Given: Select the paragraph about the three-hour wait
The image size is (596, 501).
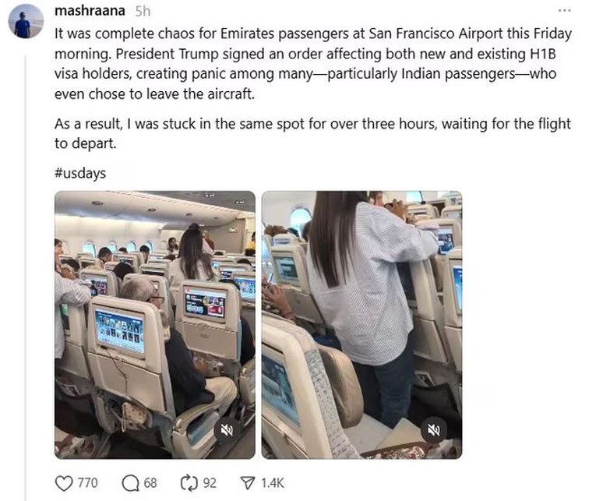Looking at the screenshot, I should pyautogui.click(x=312, y=134).
